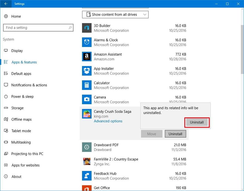Confirm uninstall in the popup
Screen dimensions: 244x191
coord(197,122)
